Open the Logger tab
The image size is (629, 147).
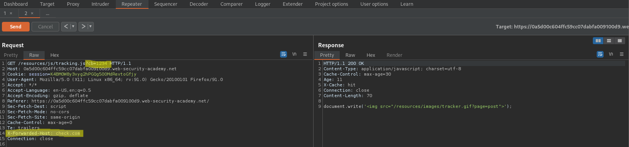pos(263,4)
